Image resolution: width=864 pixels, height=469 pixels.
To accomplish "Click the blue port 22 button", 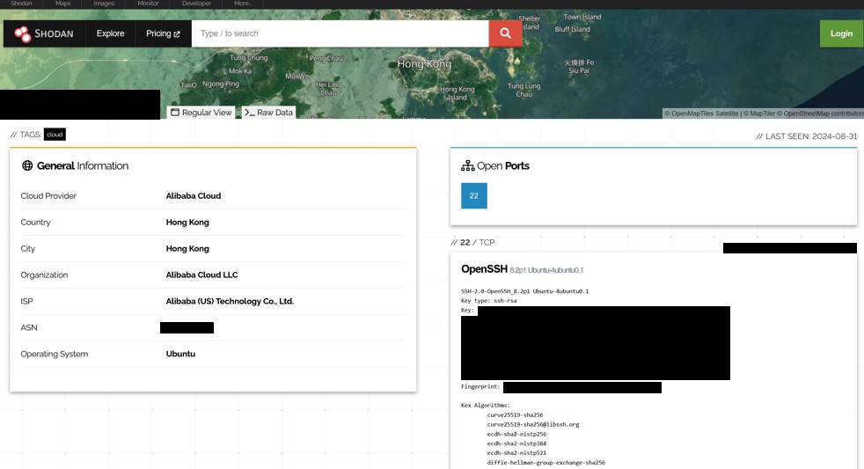I will (474, 195).
